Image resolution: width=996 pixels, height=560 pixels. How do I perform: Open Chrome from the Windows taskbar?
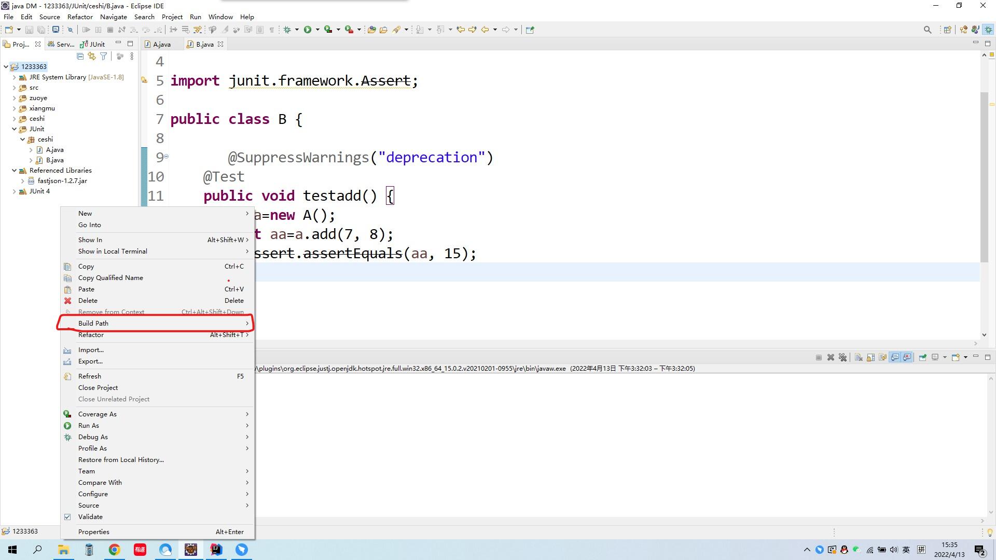point(114,550)
